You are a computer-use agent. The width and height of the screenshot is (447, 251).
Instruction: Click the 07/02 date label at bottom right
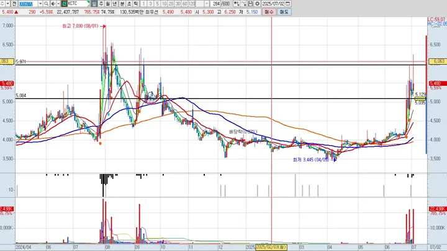(435, 247)
